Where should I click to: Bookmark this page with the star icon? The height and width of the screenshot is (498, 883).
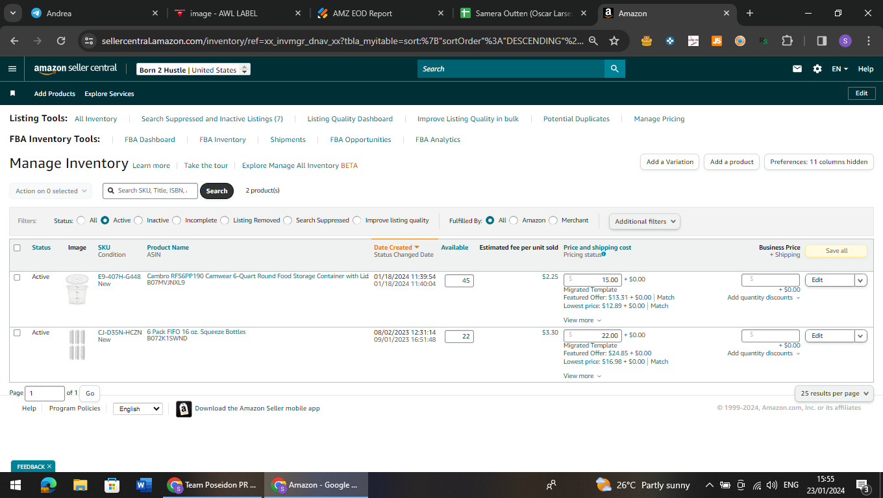pyautogui.click(x=614, y=41)
